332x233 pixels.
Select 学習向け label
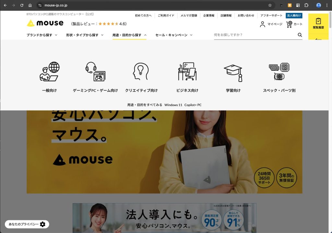233,91
